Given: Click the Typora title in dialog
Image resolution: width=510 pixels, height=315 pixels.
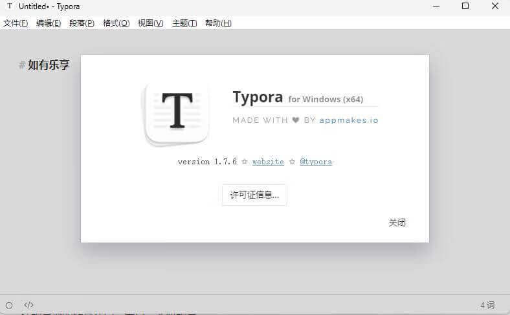Looking at the screenshot, I should click(x=258, y=97).
